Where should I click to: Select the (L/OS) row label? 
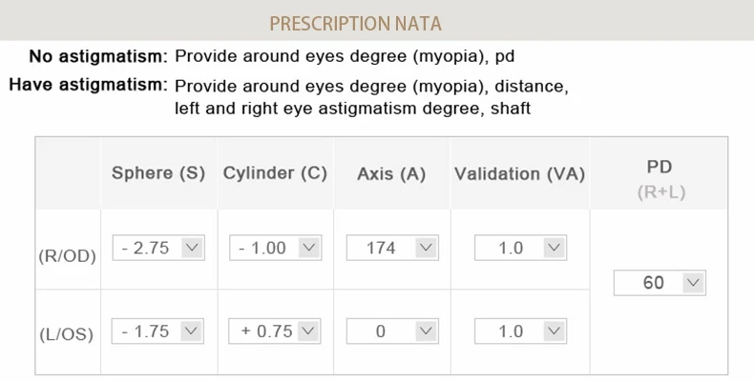pos(67,335)
